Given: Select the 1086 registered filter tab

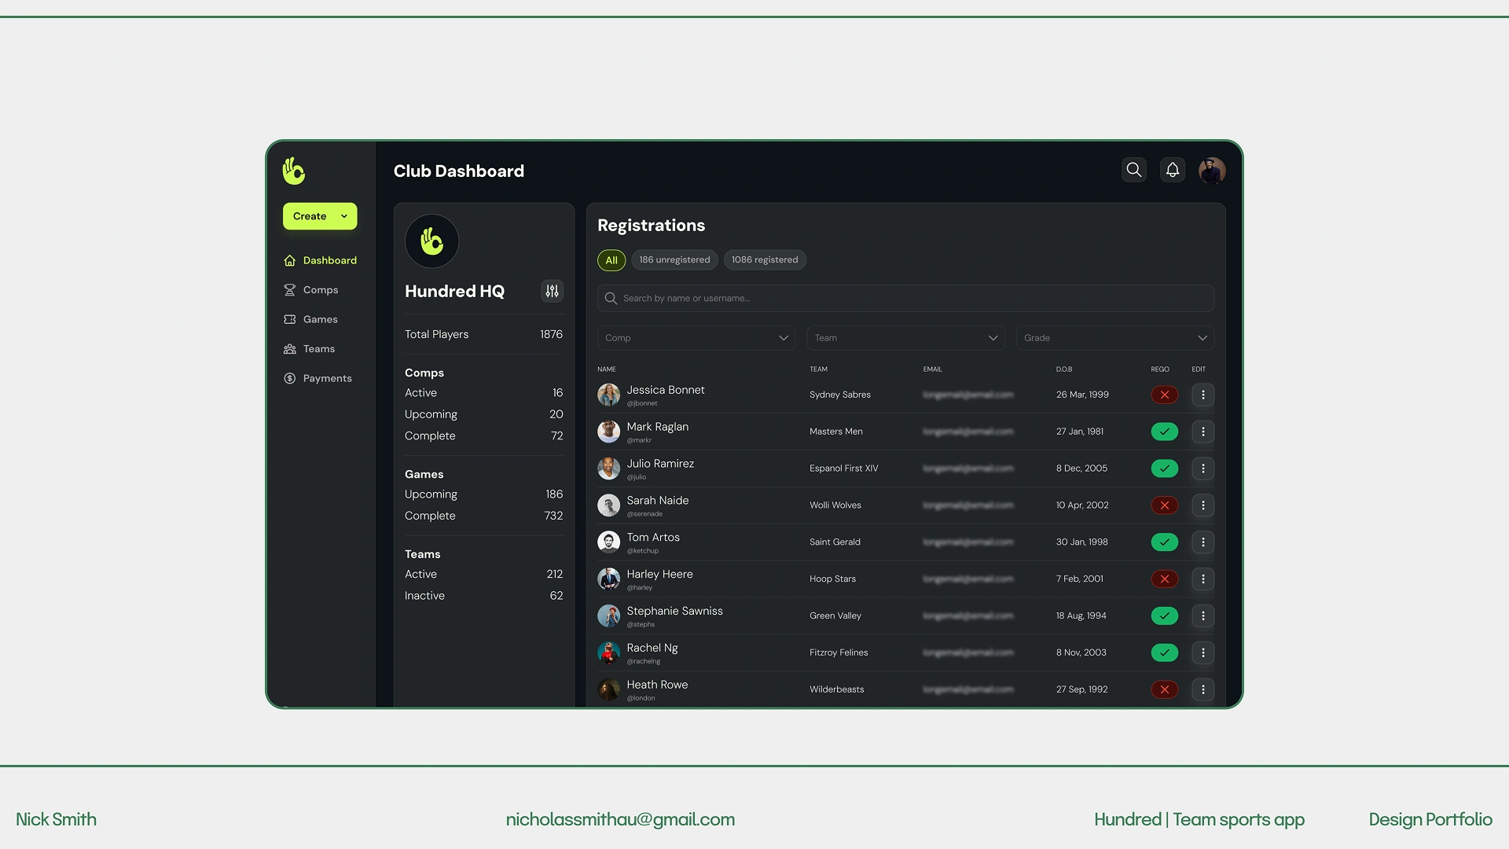Looking at the screenshot, I should tap(764, 260).
